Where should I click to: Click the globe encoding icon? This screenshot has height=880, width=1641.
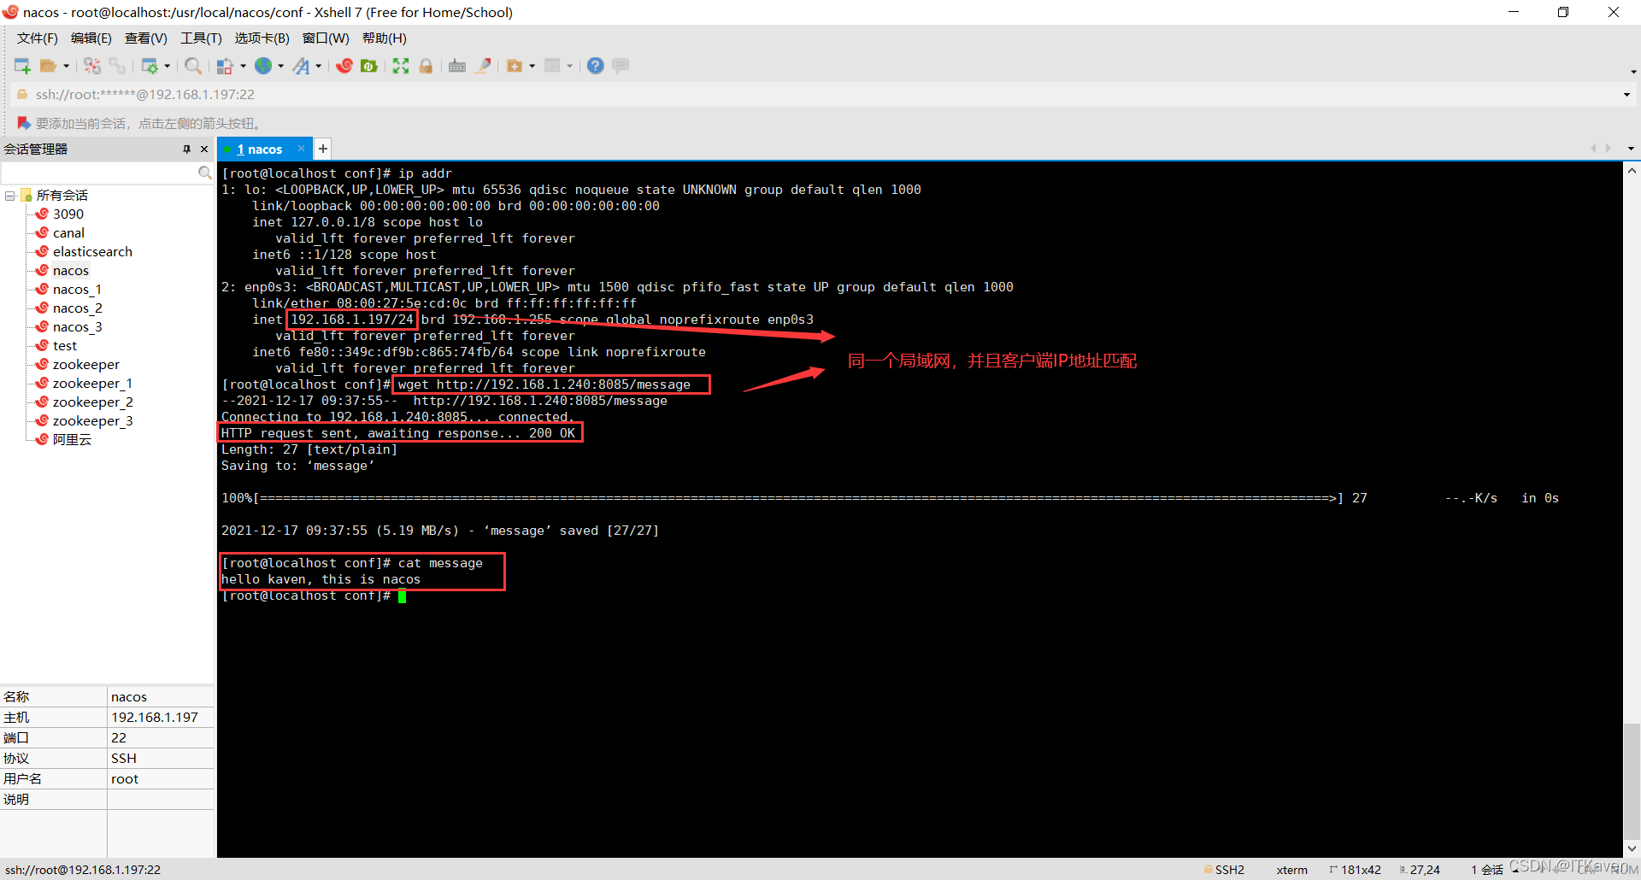[x=263, y=66]
